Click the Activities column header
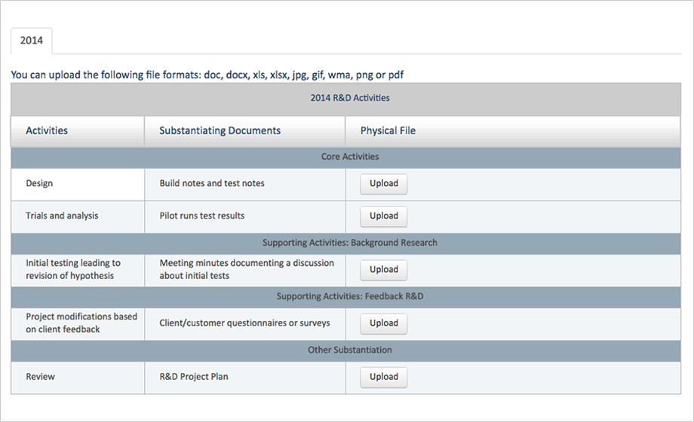This screenshot has width=694, height=422. point(47,130)
